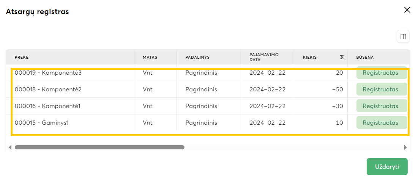The image size is (416, 185).
Task: Click the sum symbol in Kiekis header
Action: click(x=342, y=57)
